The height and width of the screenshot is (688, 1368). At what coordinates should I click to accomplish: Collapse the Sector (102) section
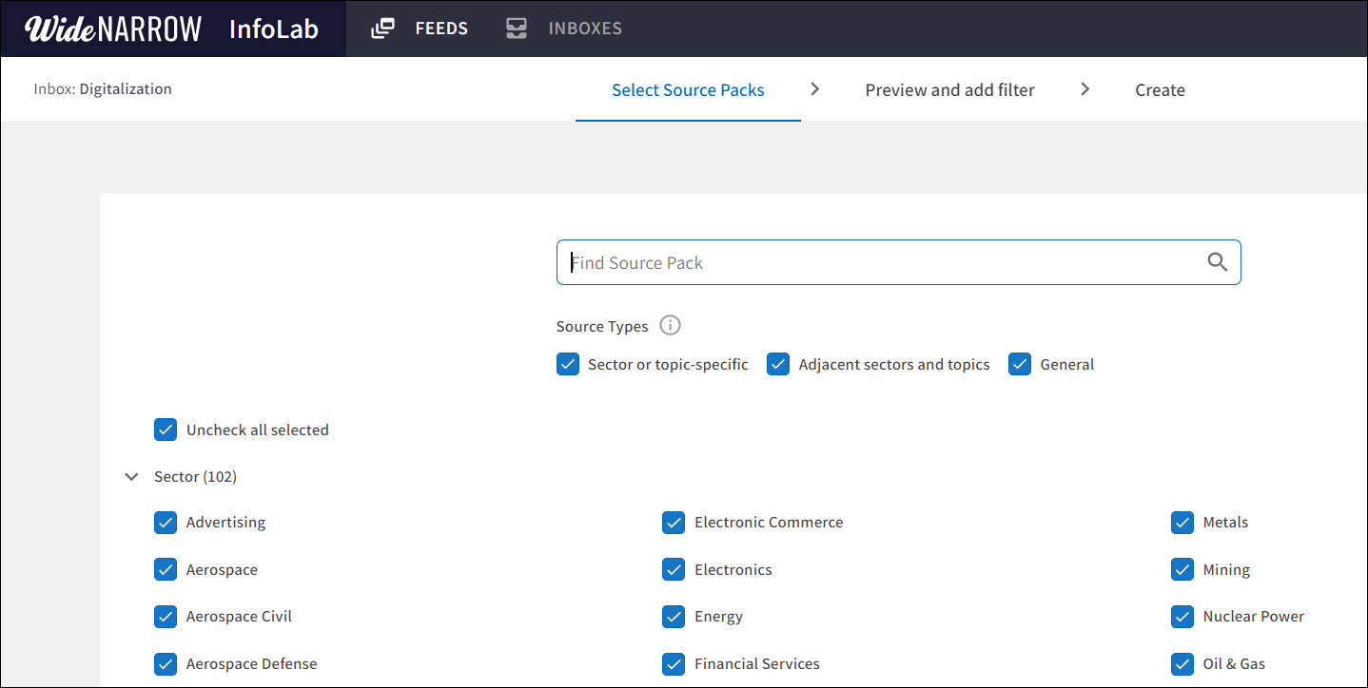(x=131, y=476)
